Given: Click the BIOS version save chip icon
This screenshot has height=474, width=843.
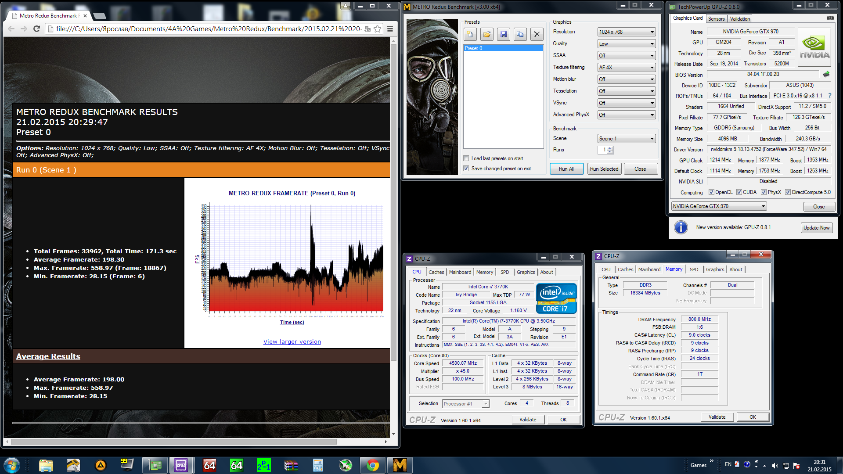Looking at the screenshot, I should tap(826, 74).
